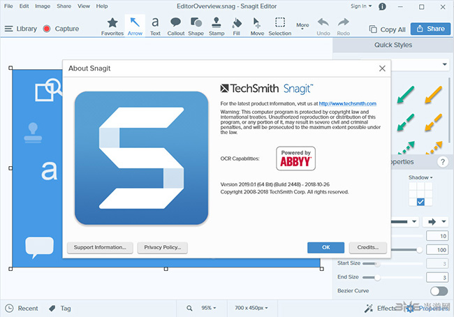Screen dimensions: 454x317
Task: Open the 95% zoom level dropdown
Action: coord(209,308)
